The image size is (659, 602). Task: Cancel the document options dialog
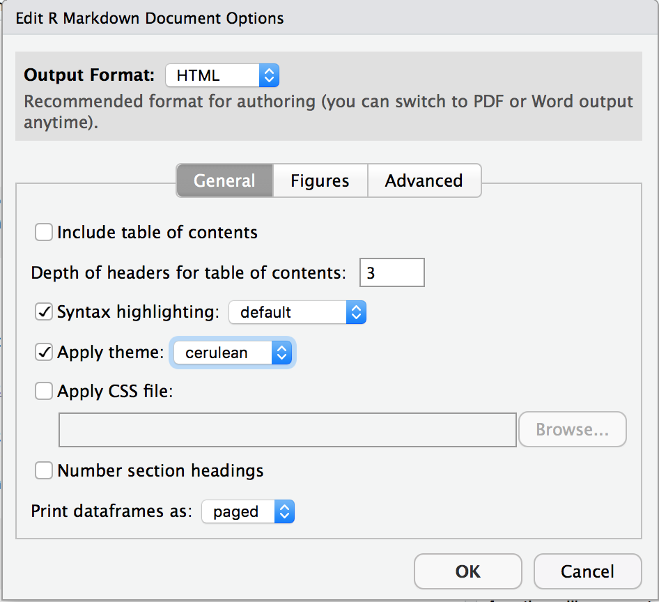(x=587, y=571)
